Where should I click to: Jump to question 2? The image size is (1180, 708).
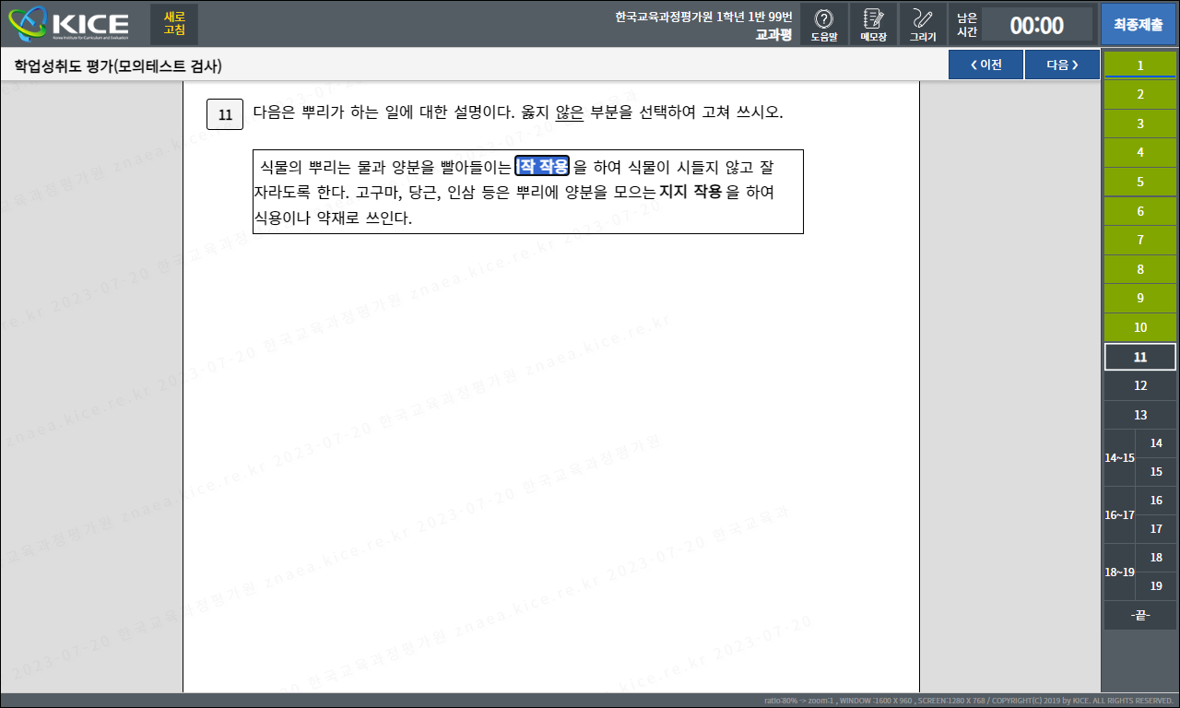[1140, 94]
